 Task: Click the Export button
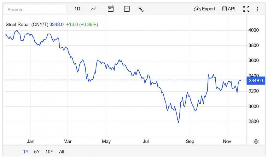tap(205, 9)
